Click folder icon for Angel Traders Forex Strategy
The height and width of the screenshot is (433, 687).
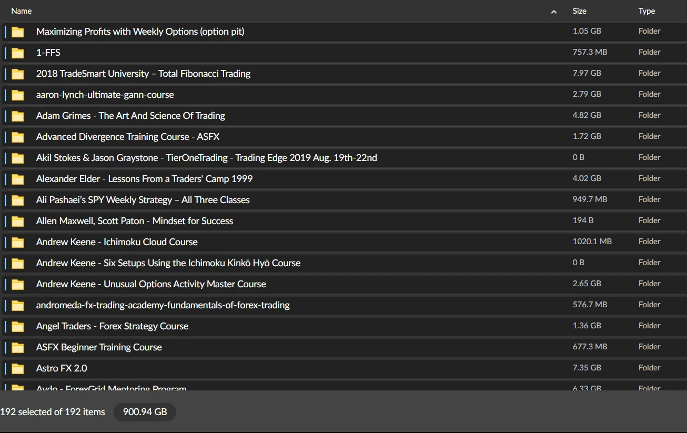[18, 327]
